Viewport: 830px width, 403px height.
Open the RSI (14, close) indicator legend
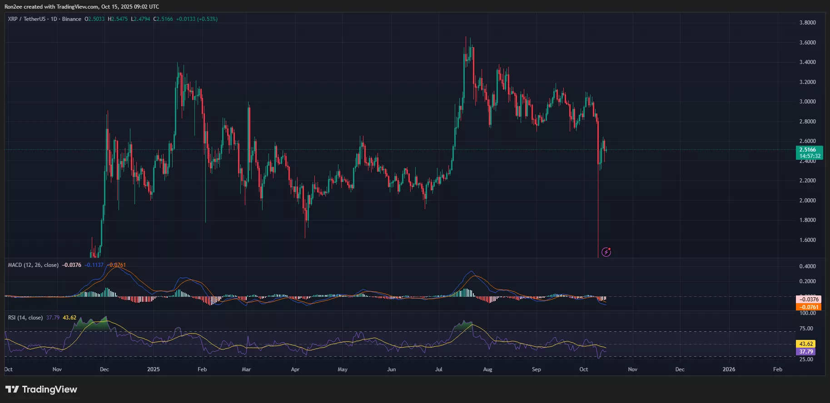click(25, 318)
